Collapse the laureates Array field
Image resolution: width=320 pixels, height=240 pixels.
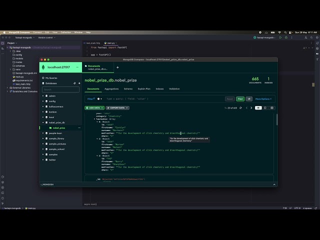pyautogui.click(x=94, y=119)
